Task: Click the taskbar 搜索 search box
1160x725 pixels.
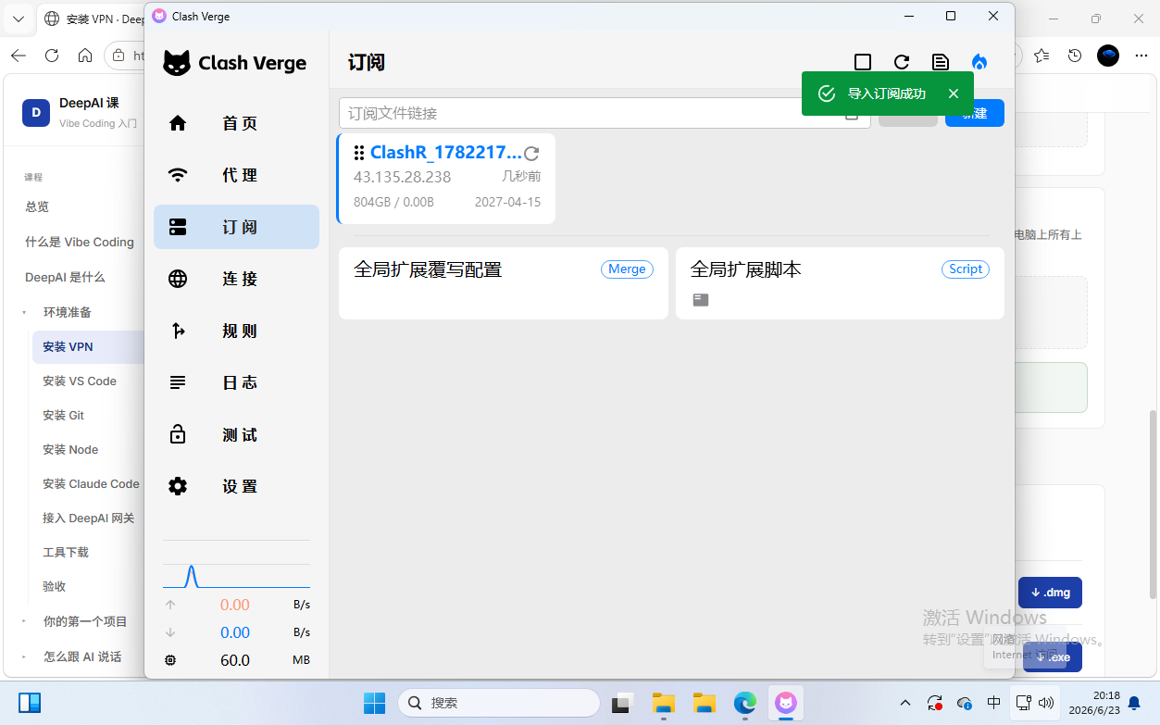Action: click(x=498, y=703)
